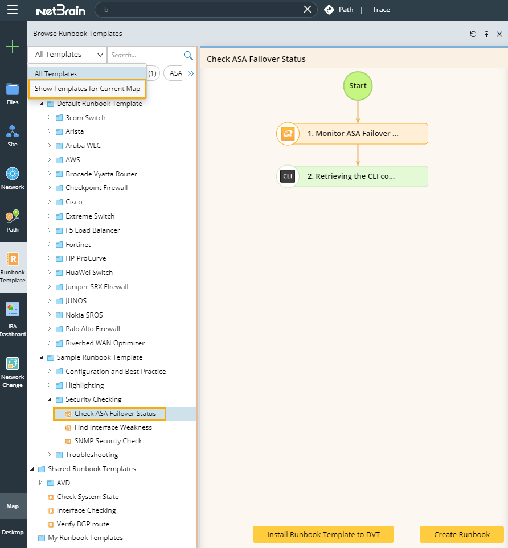Screen dimensions: 508x548
Task: Open Files in the sidebar
Action: (x=13, y=94)
